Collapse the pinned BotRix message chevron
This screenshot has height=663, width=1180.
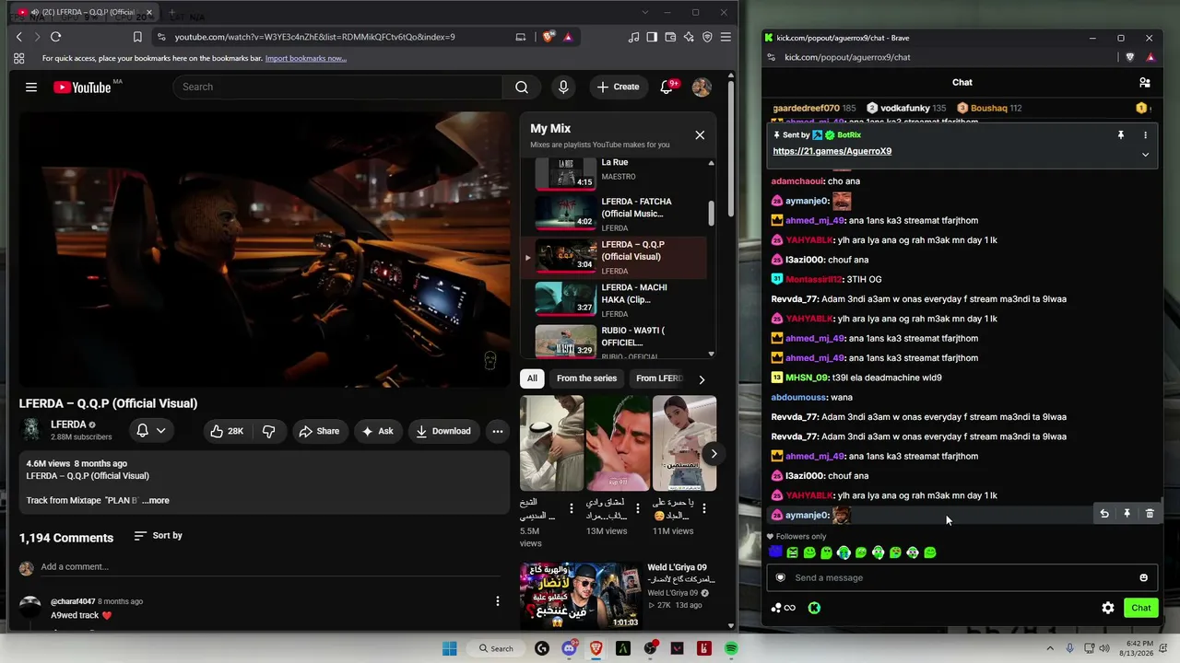pos(1145,155)
